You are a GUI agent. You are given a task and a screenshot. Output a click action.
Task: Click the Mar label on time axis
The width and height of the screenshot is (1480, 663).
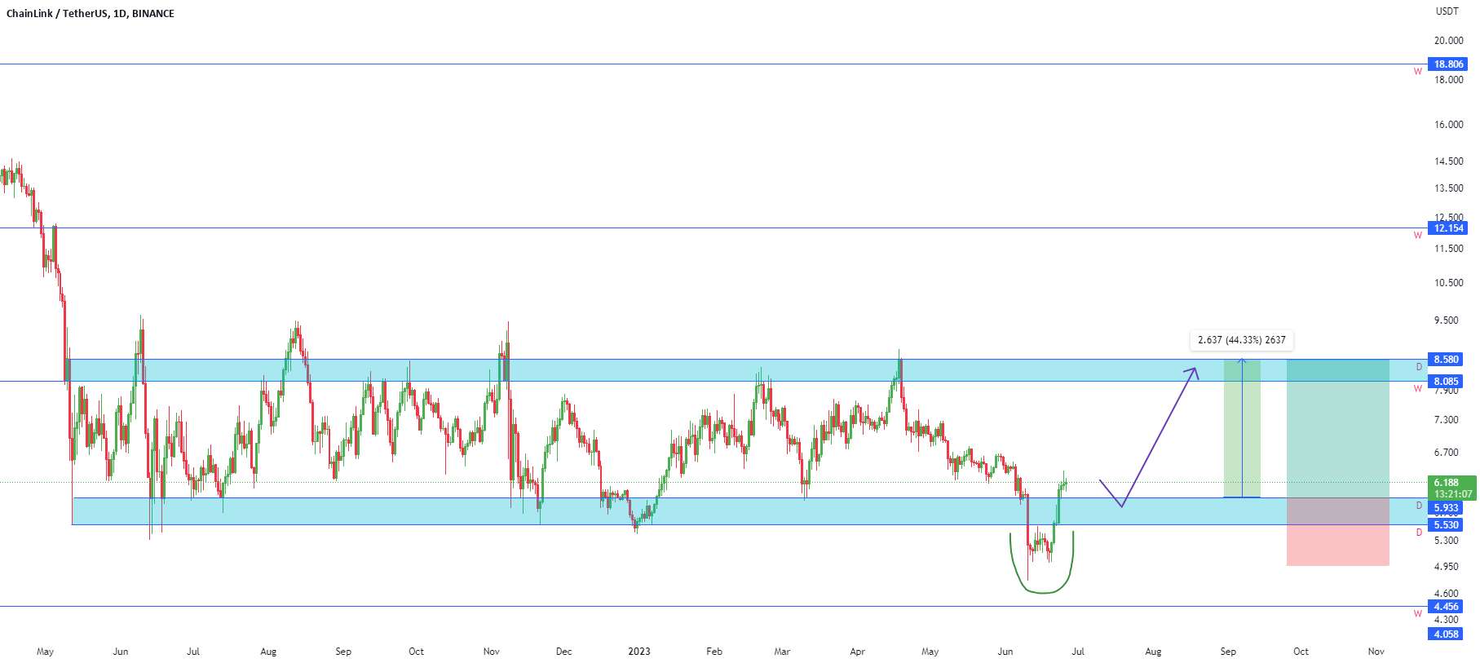click(x=782, y=652)
